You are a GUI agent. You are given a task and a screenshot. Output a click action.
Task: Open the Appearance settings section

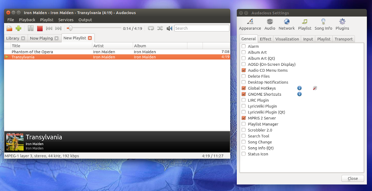(250, 24)
